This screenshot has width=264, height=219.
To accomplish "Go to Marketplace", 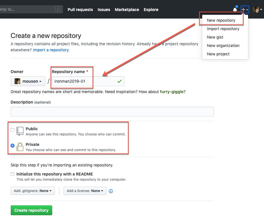I will pyautogui.click(x=127, y=10).
